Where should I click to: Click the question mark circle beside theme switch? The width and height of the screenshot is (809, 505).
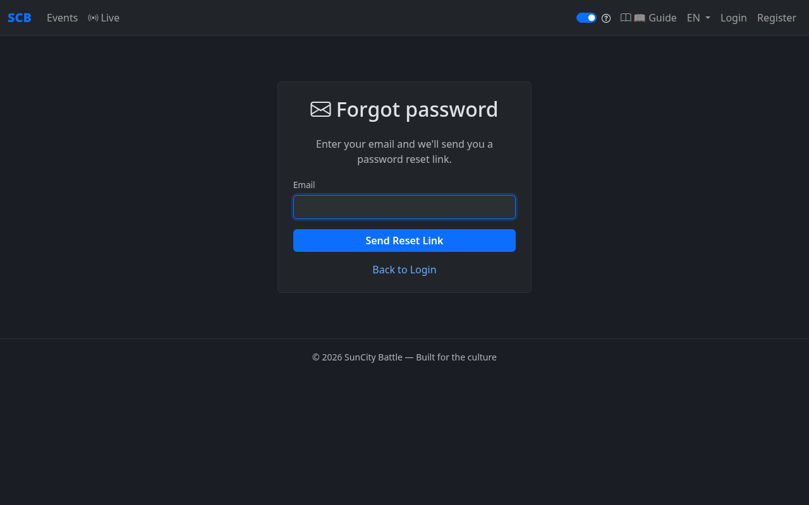[606, 18]
